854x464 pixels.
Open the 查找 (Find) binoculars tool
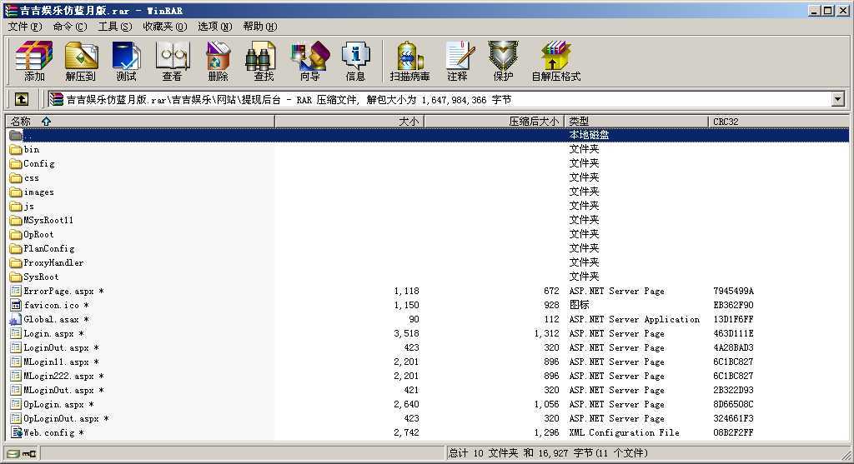tap(264, 62)
